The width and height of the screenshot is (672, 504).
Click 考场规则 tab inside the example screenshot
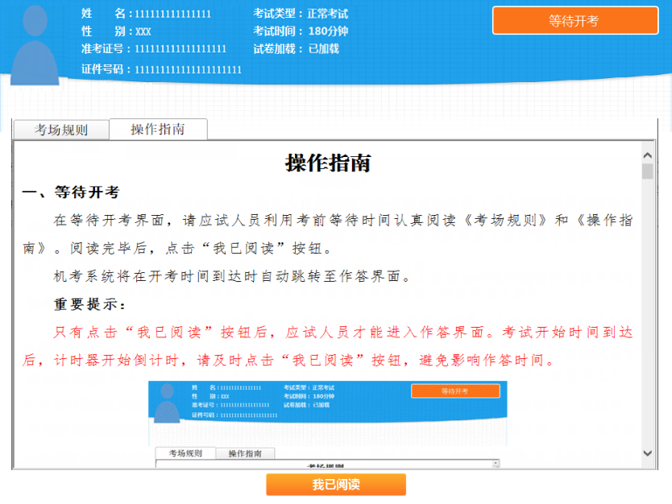186,453
